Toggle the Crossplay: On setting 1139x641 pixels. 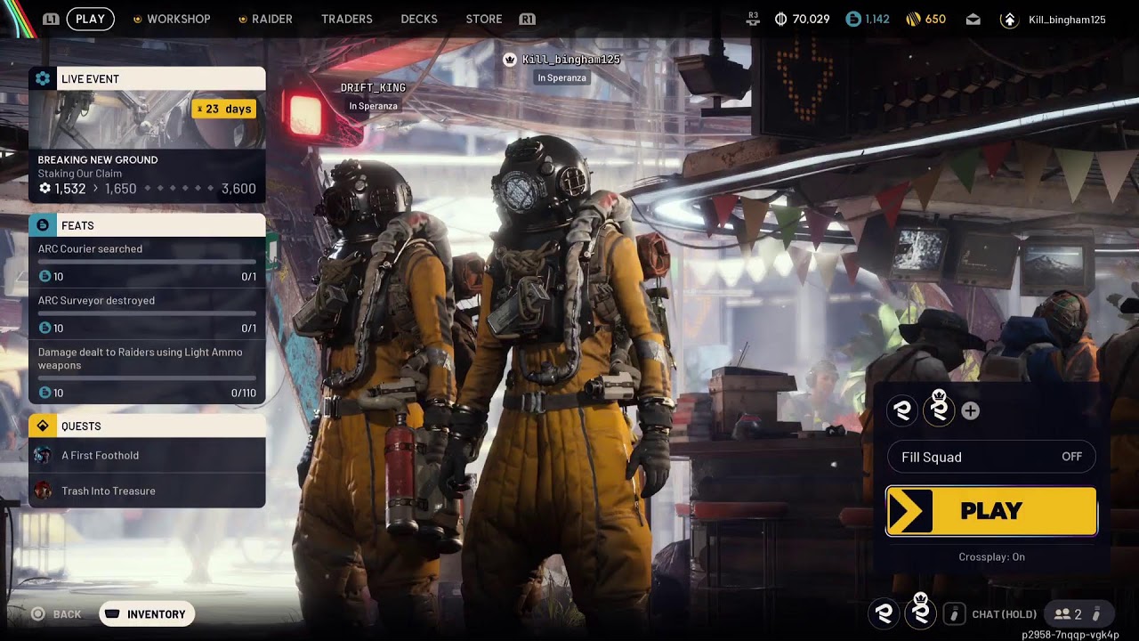pos(991,556)
